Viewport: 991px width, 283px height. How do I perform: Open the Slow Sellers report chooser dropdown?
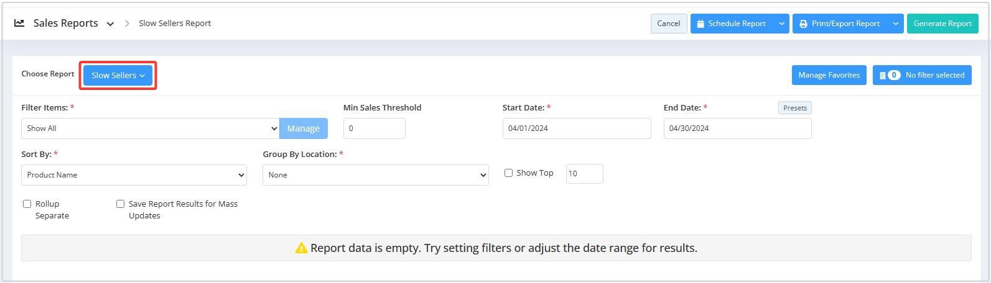coord(118,75)
